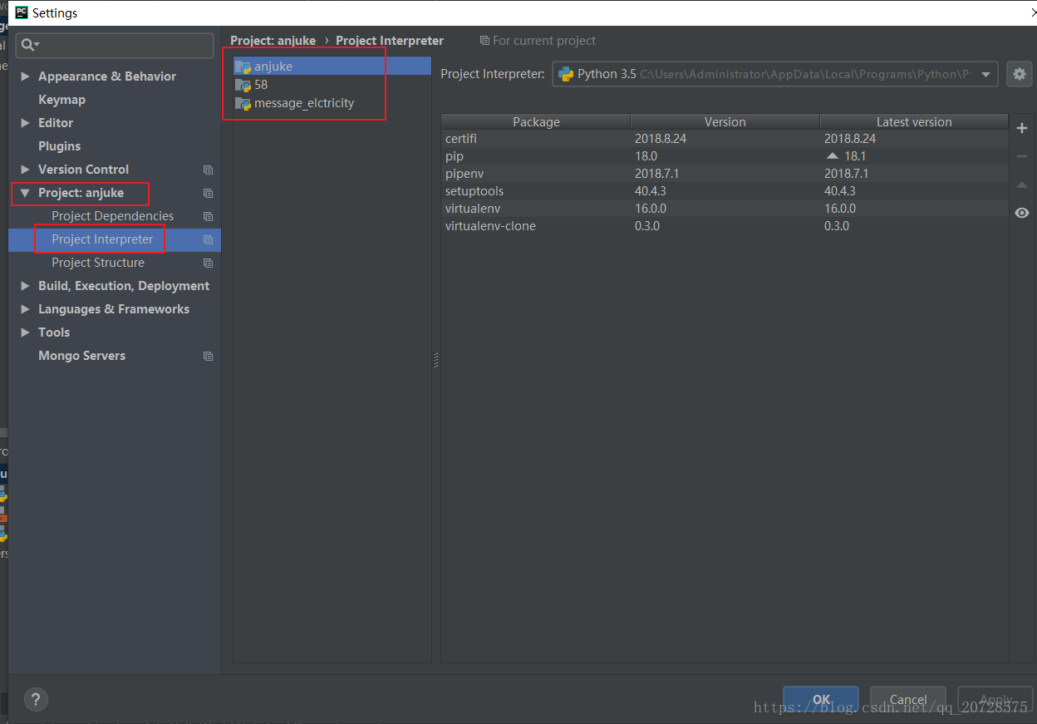Screen dimensions: 1037x724
Task: Select the pipenv package row
Action: (725, 174)
